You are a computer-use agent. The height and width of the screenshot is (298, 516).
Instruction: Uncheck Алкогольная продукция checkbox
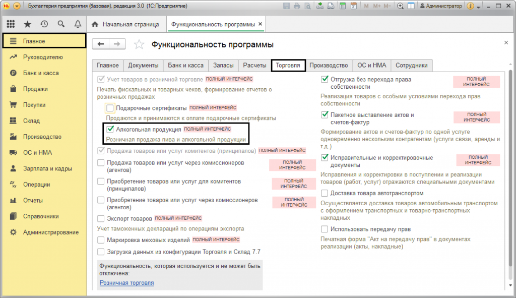coord(110,129)
